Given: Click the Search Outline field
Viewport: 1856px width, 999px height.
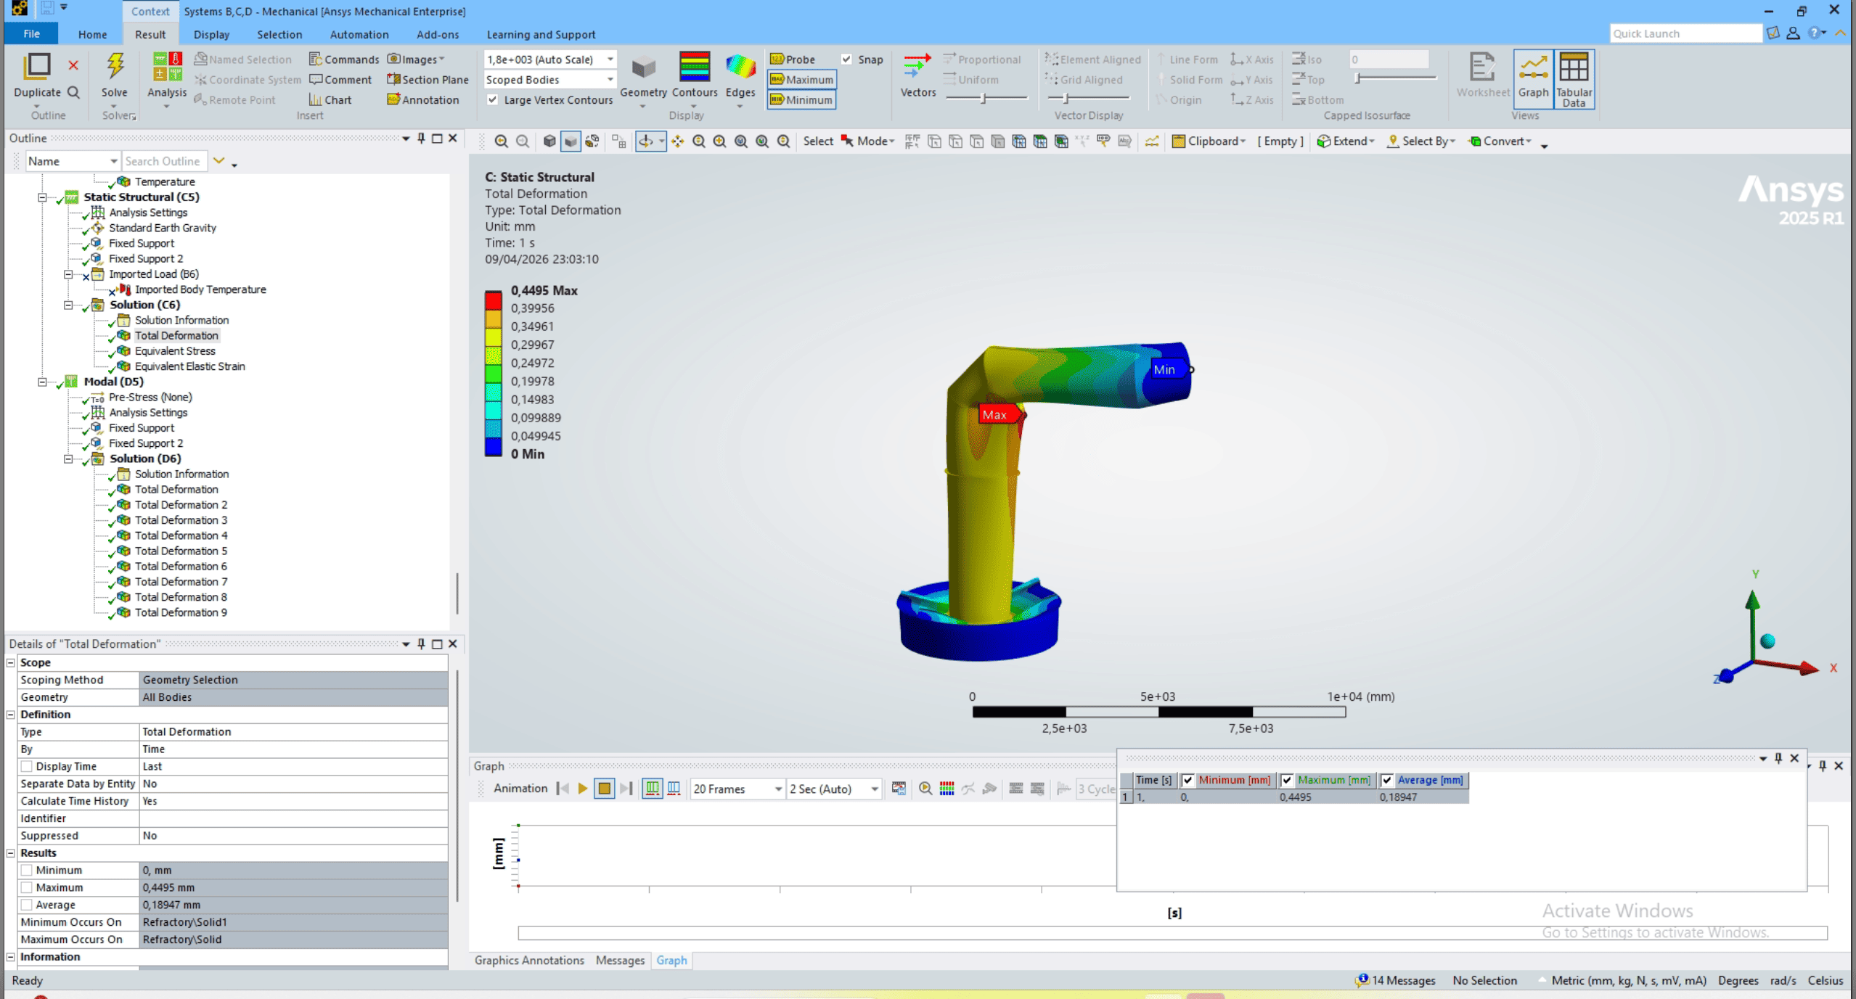Looking at the screenshot, I should pyautogui.click(x=164, y=161).
